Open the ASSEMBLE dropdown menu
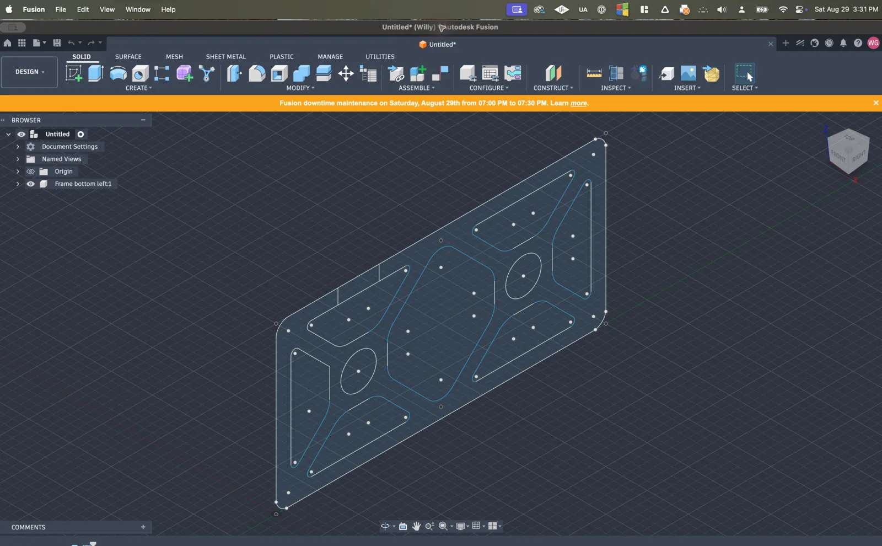Image resolution: width=882 pixels, height=546 pixels. 417,88
